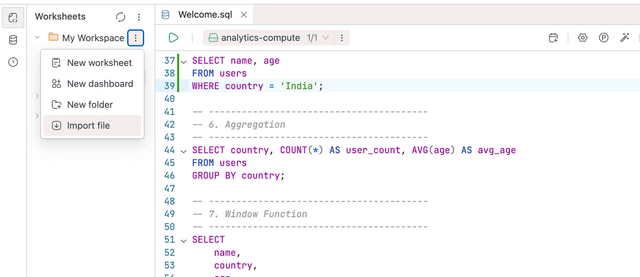Open the query history clock icon
640x277 pixels.
(13, 62)
